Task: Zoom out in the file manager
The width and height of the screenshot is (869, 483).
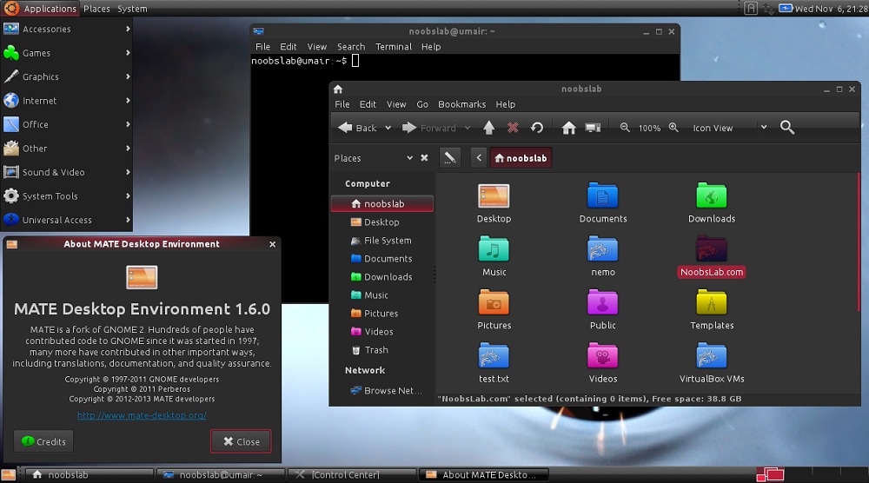Action: 625,128
